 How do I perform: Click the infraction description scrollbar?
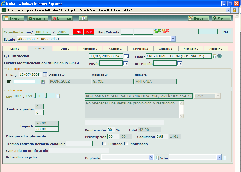coord(181,109)
